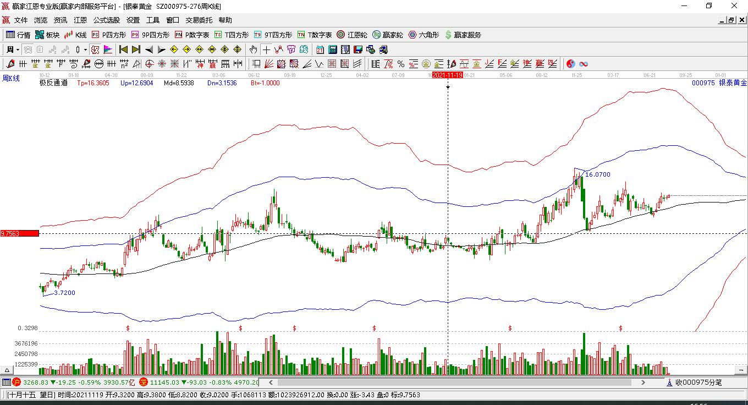Click the yellow left-arrow diamond icon

174,50
